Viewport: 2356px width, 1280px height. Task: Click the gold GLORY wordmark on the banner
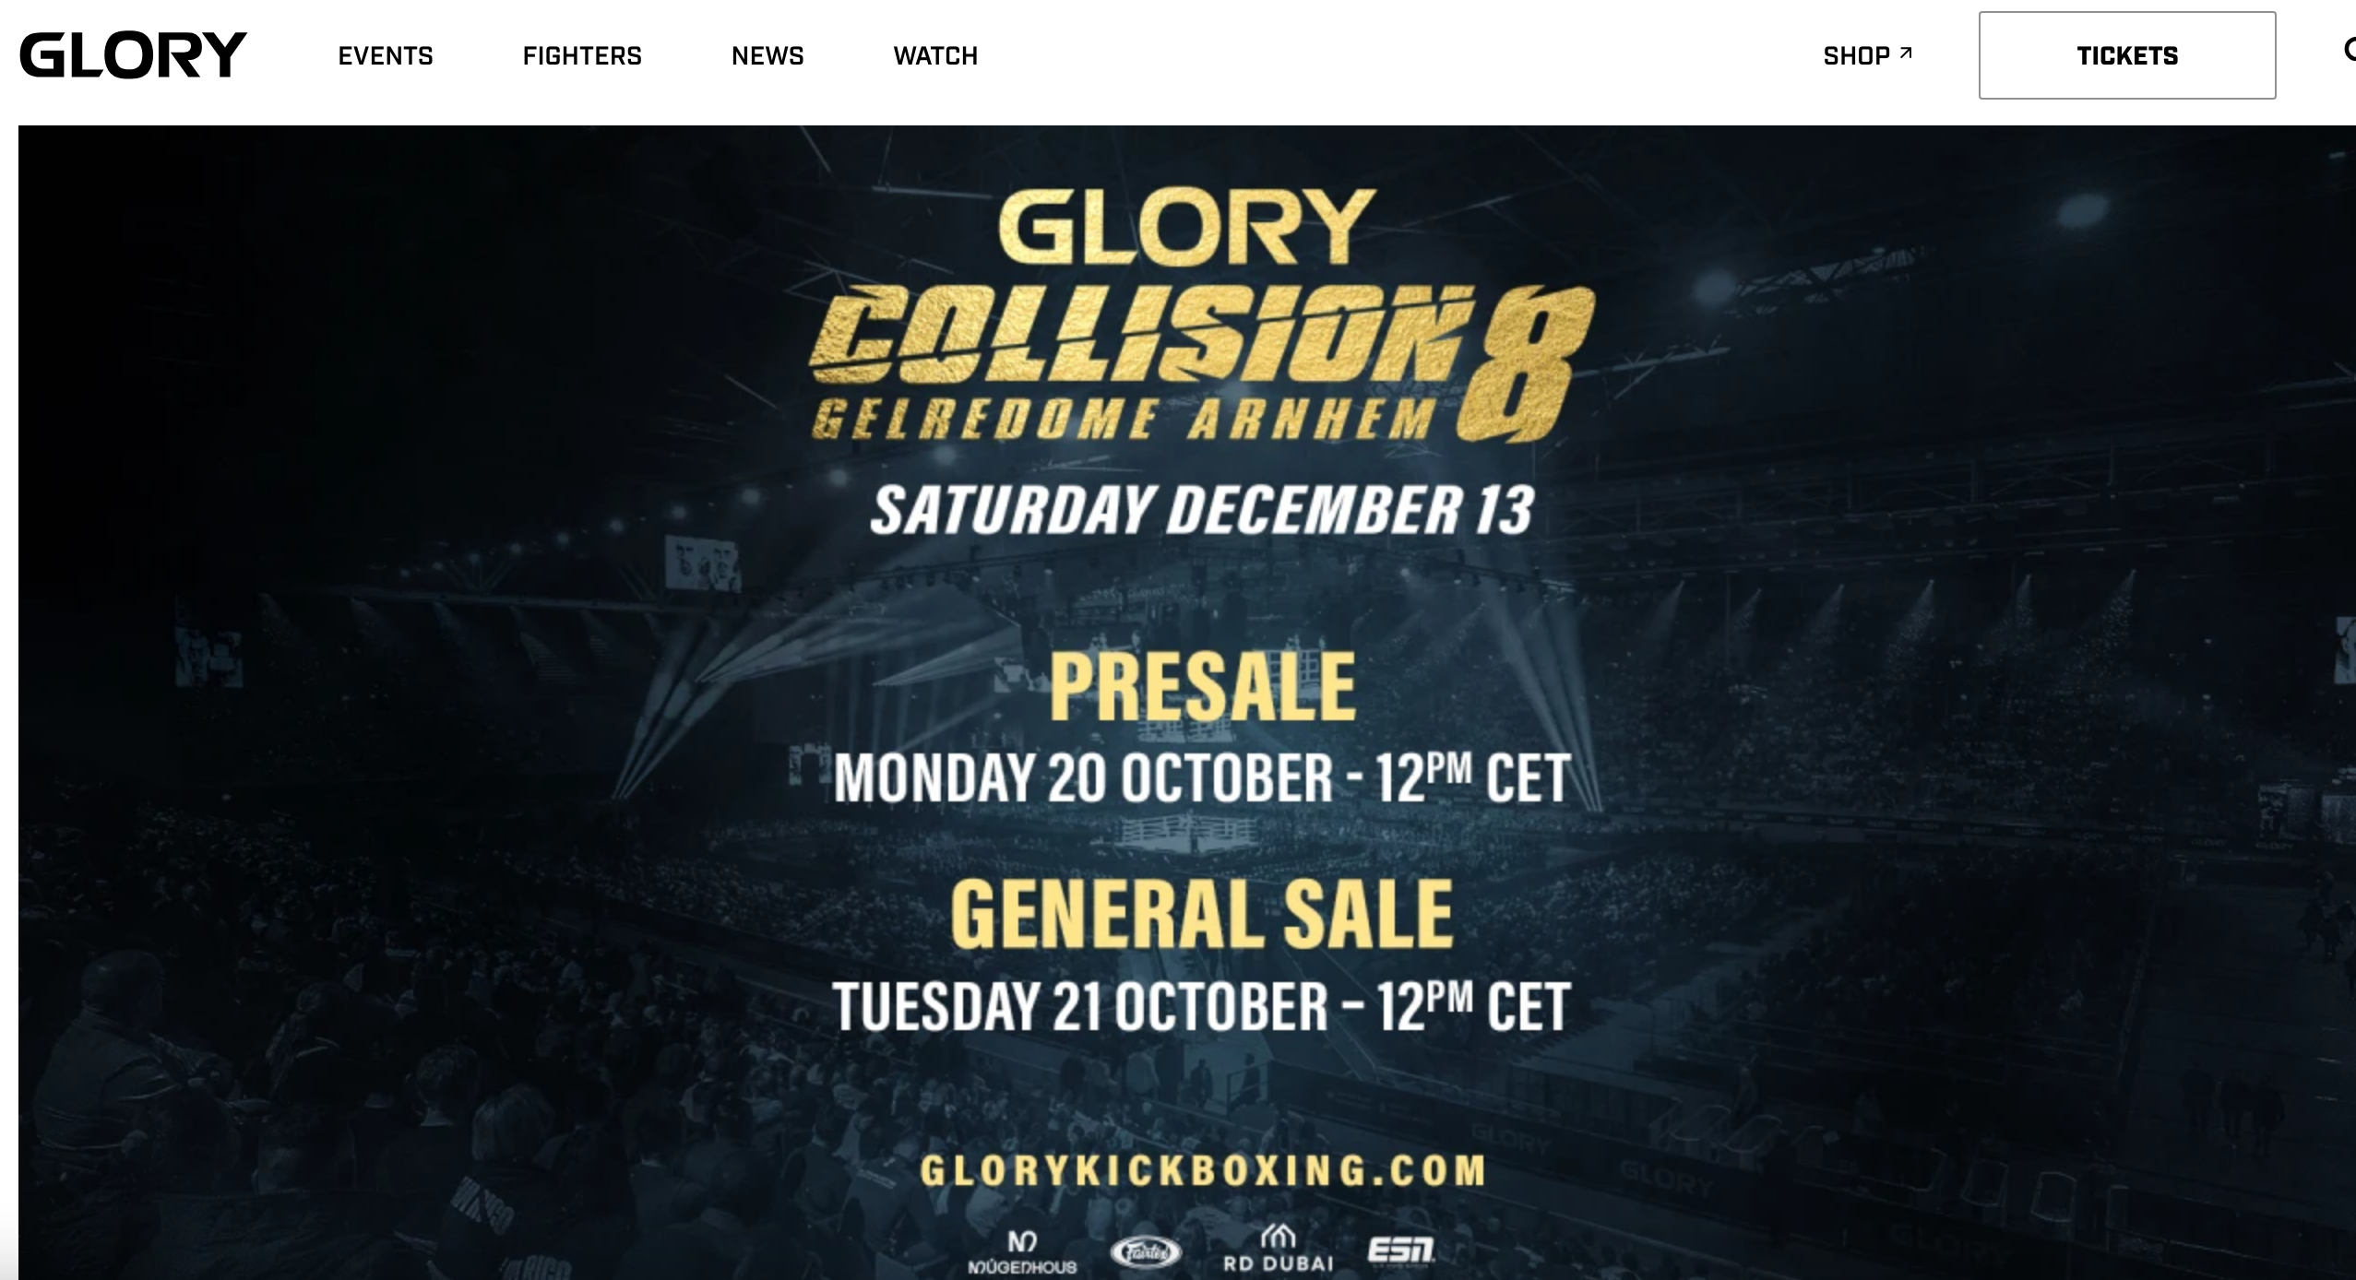click(1187, 226)
